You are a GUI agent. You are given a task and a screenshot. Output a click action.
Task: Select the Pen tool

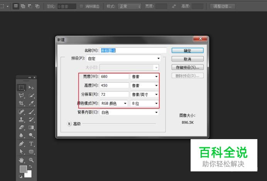[x=21, y=144]
